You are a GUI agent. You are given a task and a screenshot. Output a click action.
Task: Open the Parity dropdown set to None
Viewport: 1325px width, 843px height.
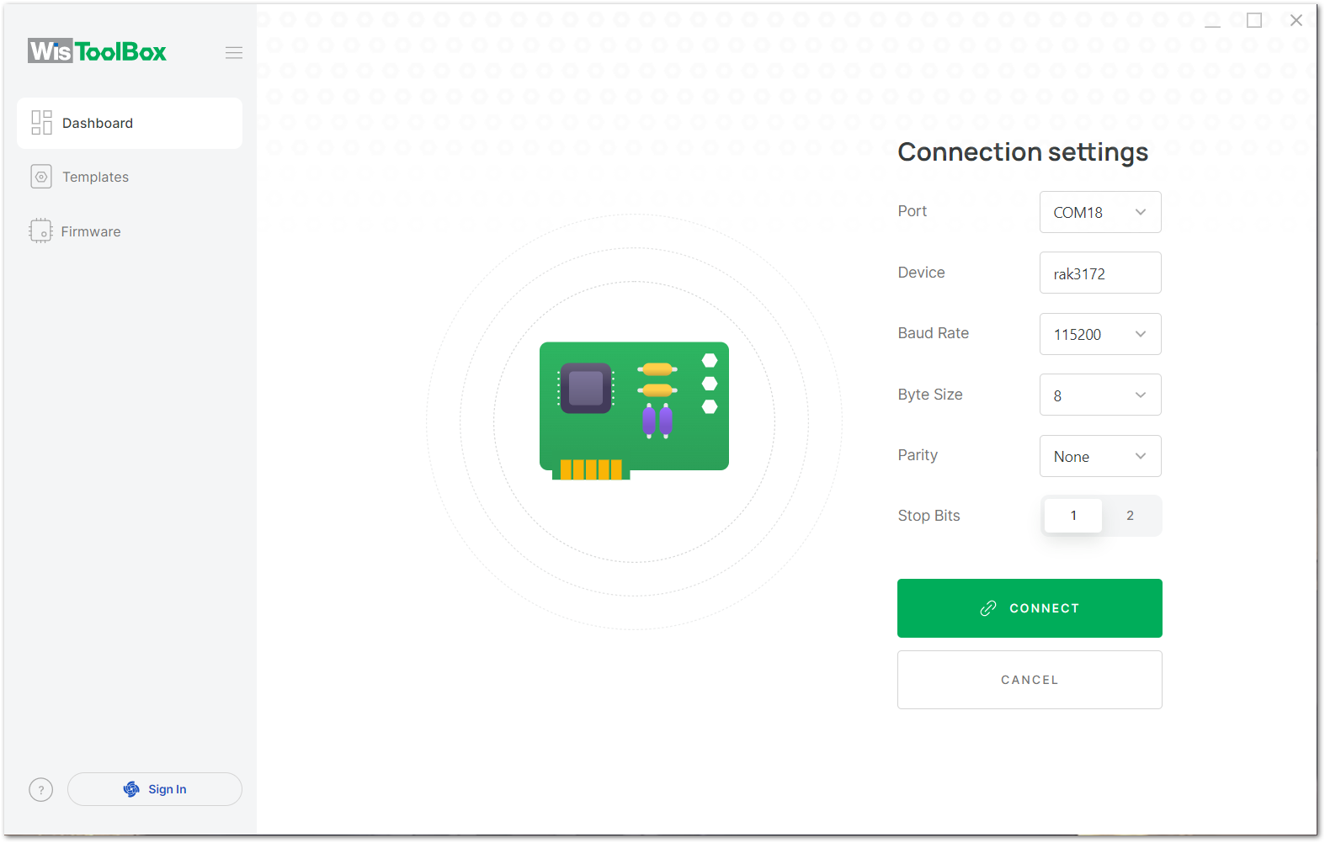tap(1100, 456)
